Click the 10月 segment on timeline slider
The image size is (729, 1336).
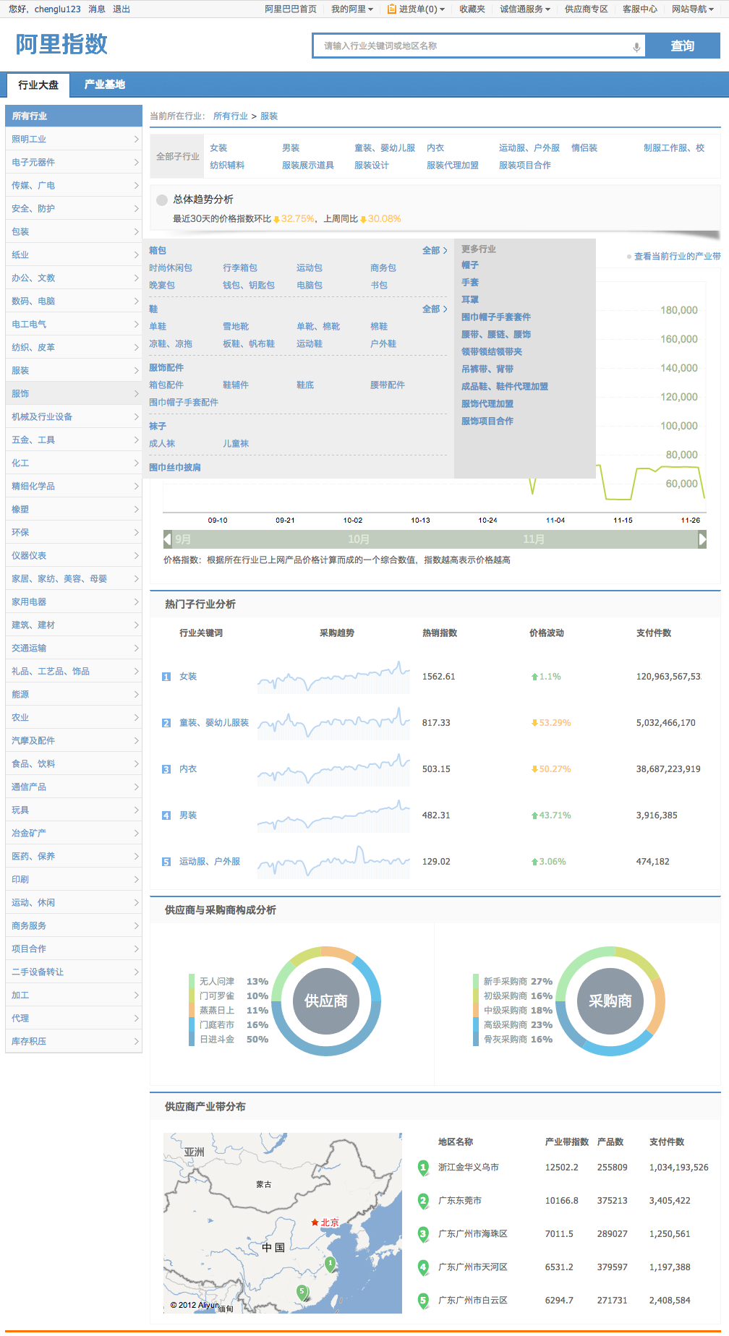point(359,539)
